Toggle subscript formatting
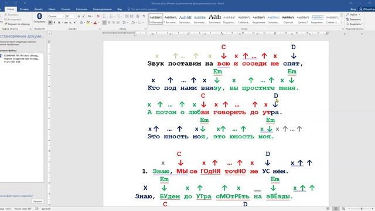The height and width of the screenshot is (211, 375). click(x=70, y=22)
